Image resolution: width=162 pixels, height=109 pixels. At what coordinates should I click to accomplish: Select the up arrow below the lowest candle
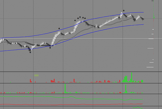(x=30, y=52)
